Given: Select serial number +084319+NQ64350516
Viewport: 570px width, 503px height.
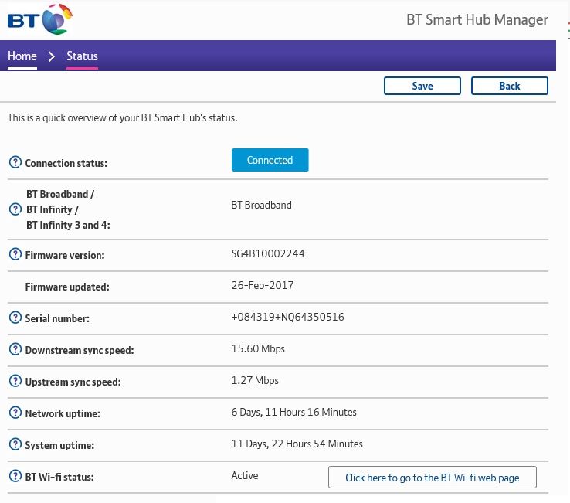Looking at the screenshot, I should point(287,317).
